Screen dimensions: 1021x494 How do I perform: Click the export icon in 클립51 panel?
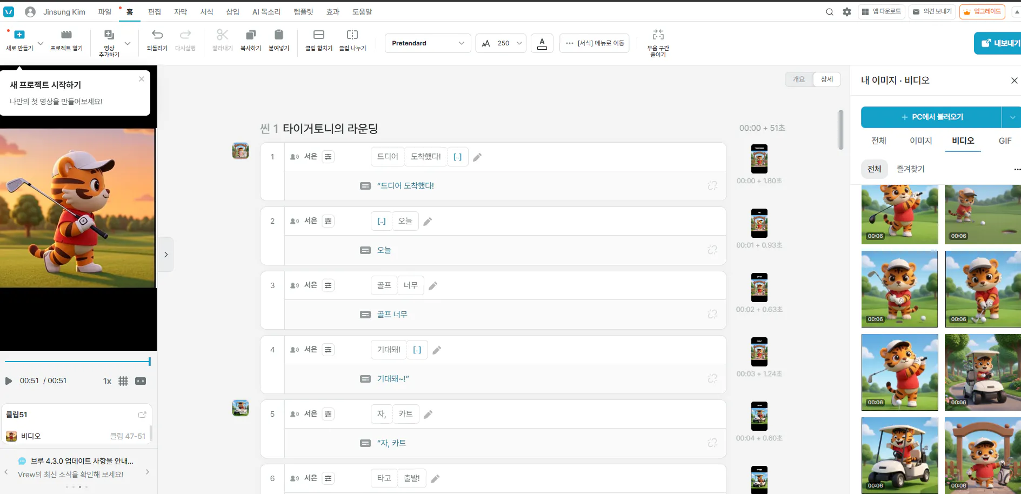(x=142, y=415)
